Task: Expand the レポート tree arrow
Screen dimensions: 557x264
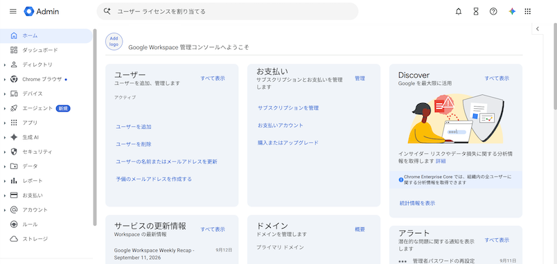Action: pyautogui.click(x=5, y=182)
